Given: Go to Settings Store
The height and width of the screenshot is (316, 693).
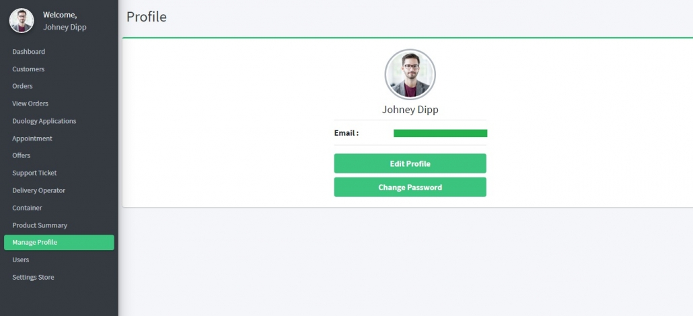Looking at the screenshot, I should tap(33, 277).
